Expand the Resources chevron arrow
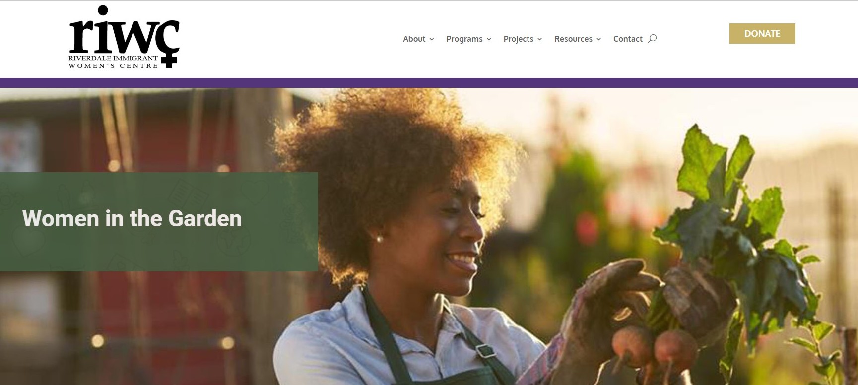Image resolution: width=858 pixels, height=385 pixels. coord(598,39)
